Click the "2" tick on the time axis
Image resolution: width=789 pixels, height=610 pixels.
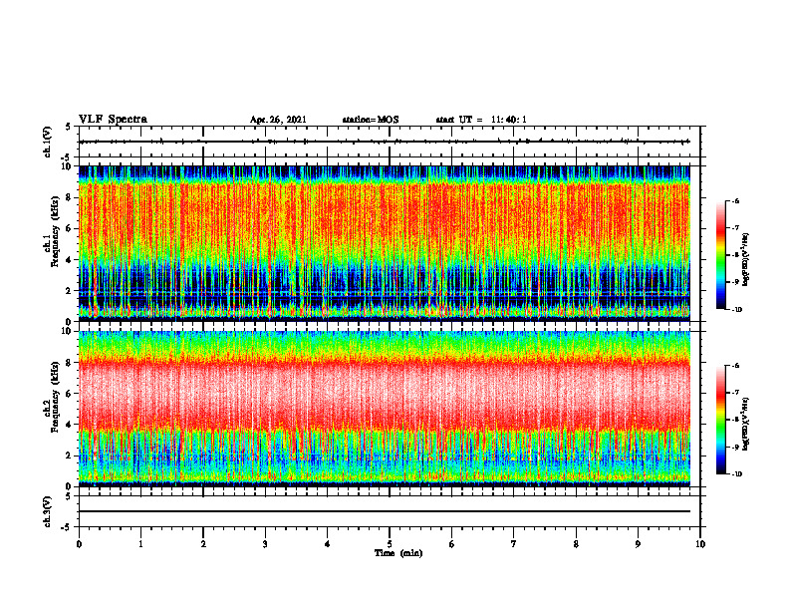(x=203, y=544)
